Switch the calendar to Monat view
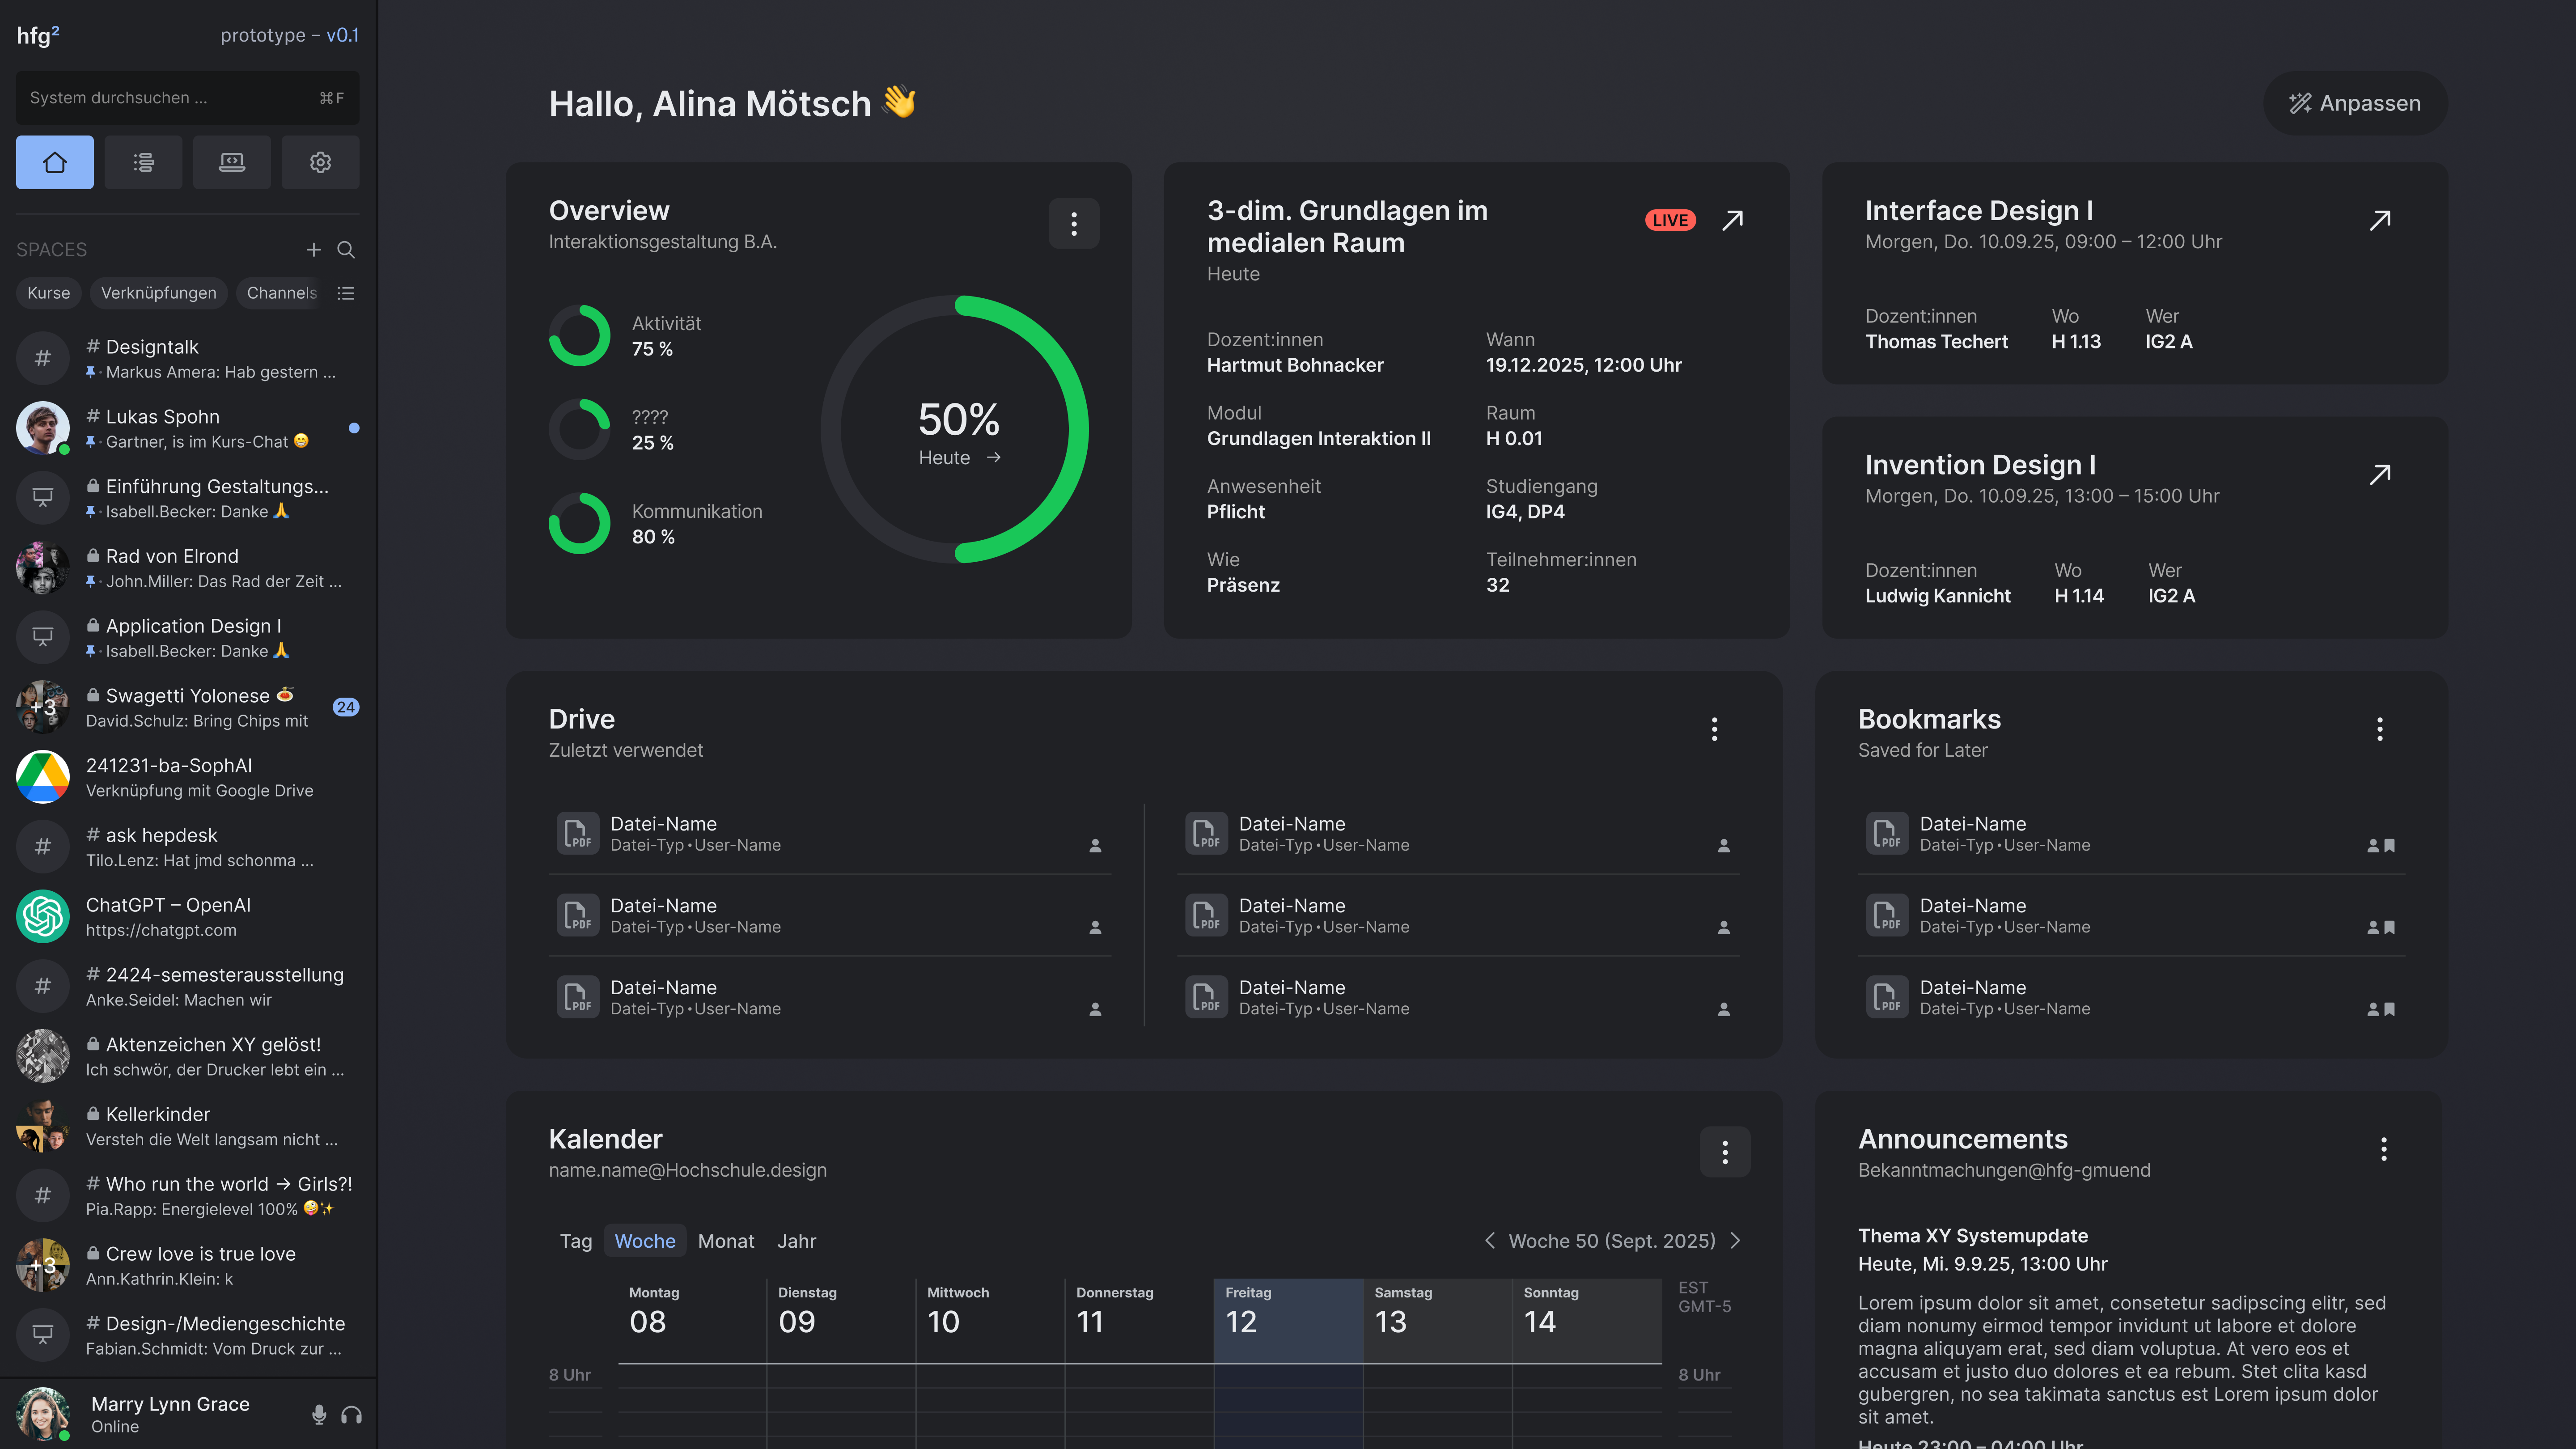 (726, 1240)
